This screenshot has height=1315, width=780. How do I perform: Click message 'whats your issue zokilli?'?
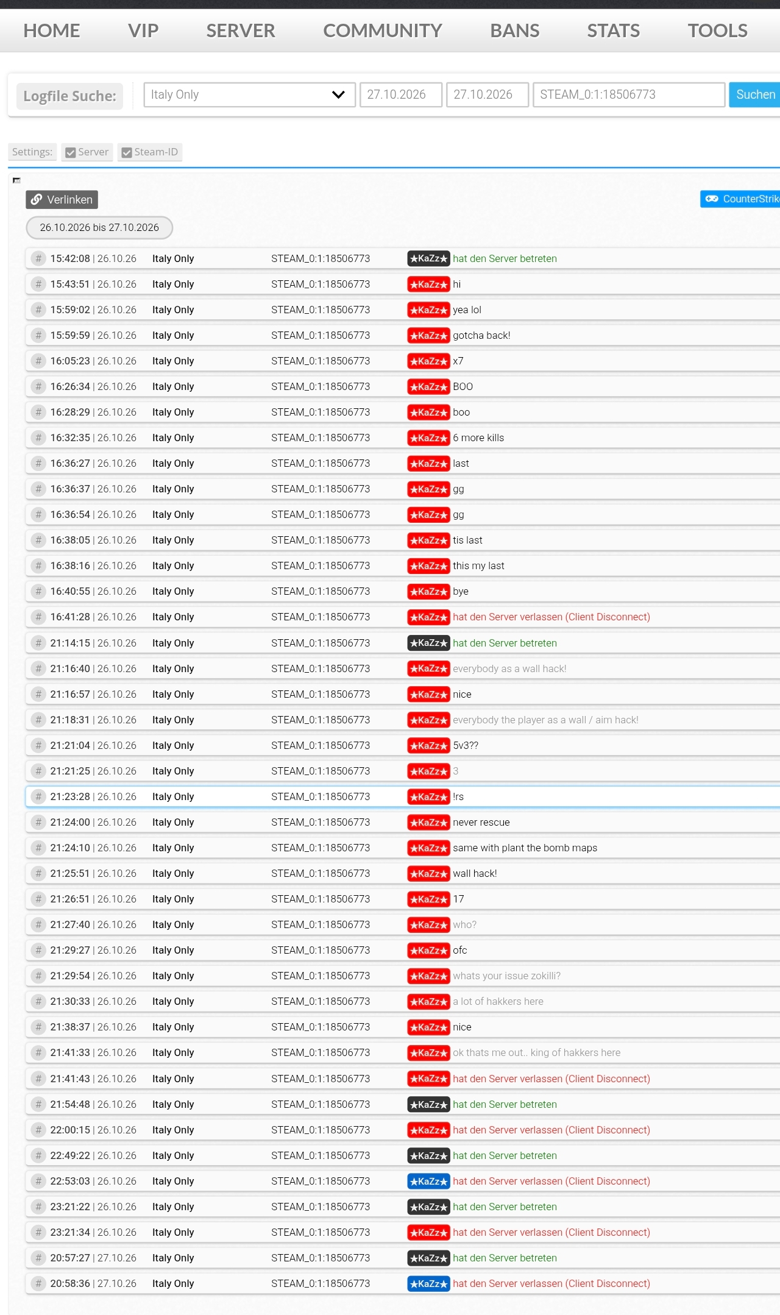(506, 976)
